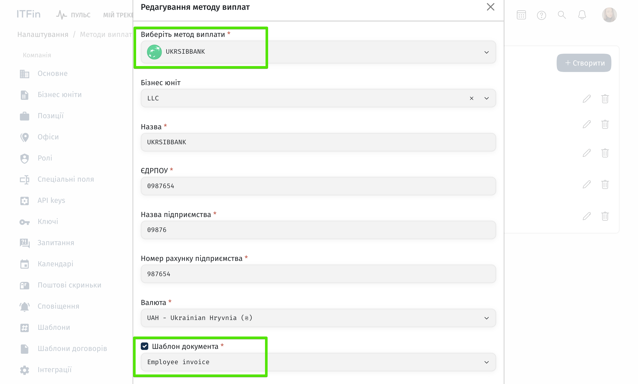The width and height of the screenshot is (638, 384).
Task: Click into the ЄДРПОУ input field
Action: tap(318, 186)
